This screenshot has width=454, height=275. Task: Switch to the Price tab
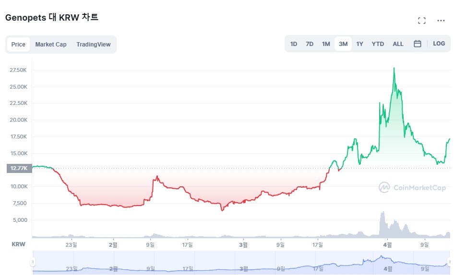click(x=18, y=45)
